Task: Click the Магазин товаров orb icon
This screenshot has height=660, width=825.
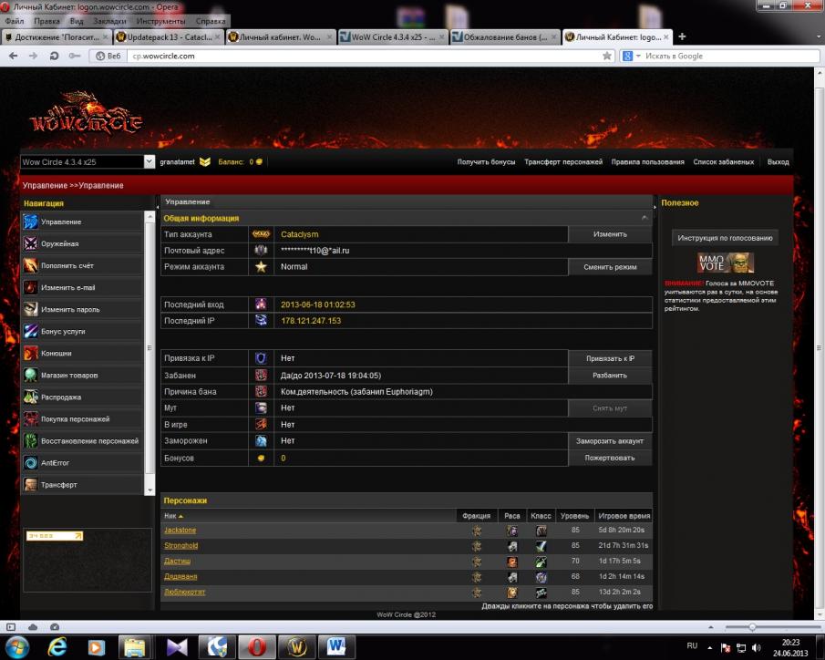Action: [x=31, y=375]
